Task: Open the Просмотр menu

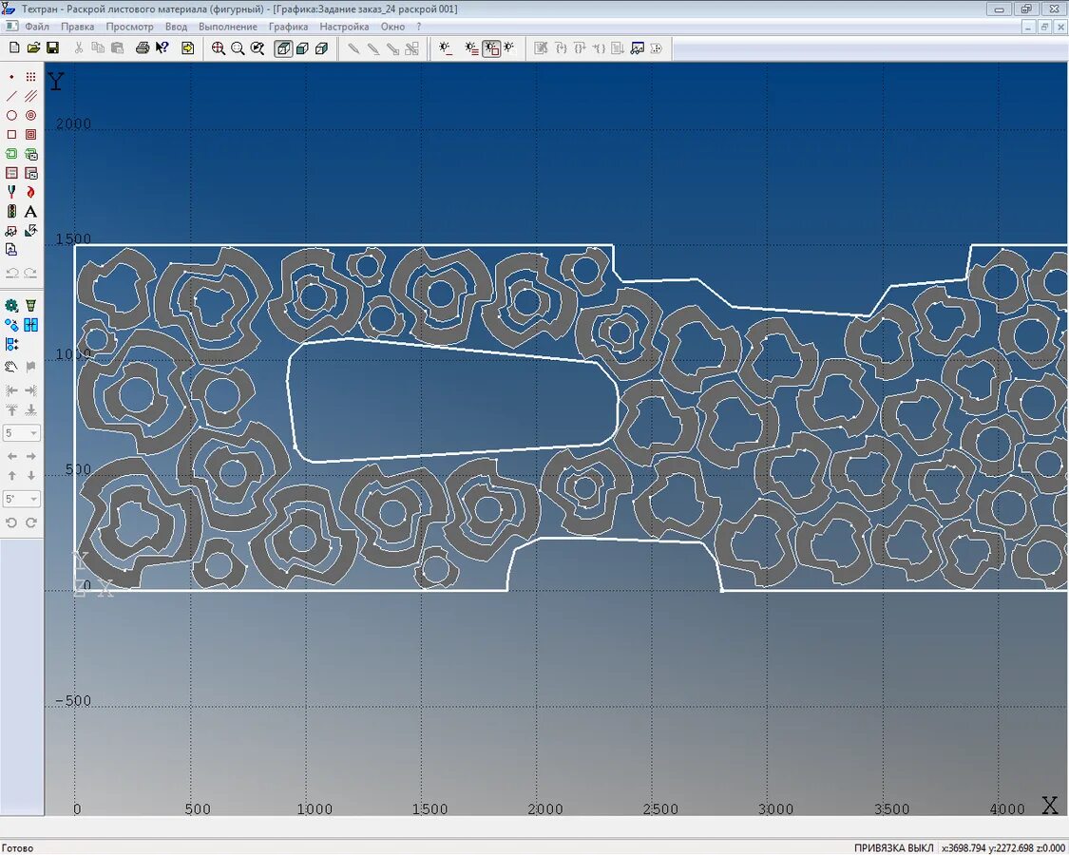Action: (x=129, y=27)
